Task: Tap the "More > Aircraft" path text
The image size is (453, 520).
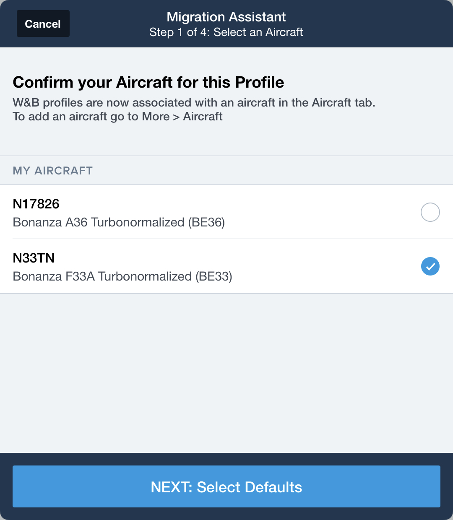Action: 182,117
